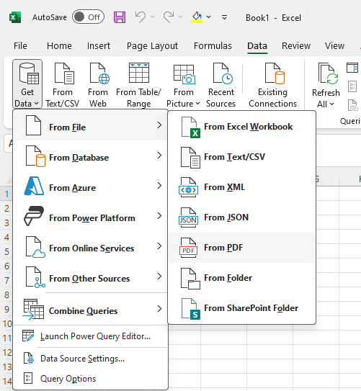Open Customize Quick Access Toolbar menu
361x391 pixels.
224,17
